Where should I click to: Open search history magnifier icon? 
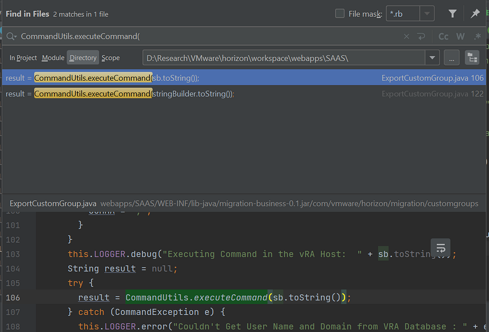pos(11,36)
